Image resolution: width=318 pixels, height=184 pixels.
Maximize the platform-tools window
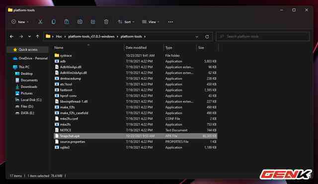(294, 10)
